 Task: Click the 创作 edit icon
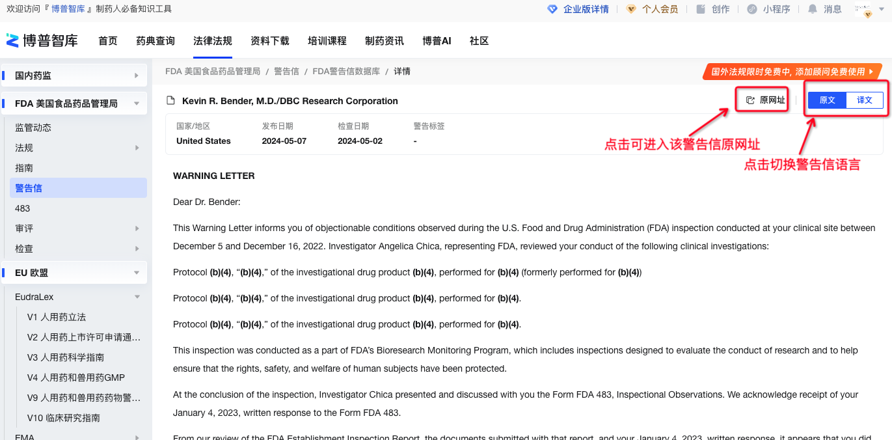(701, 9)
